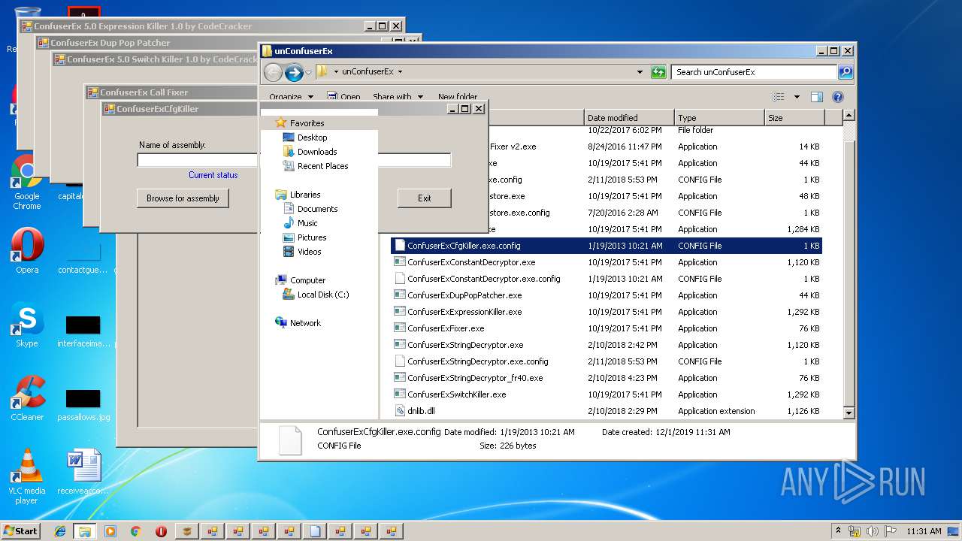The width and height of the screenshot is (962, 541).
Task: Open Explorer Help via the question mark icon
Action: coord(838,97)
